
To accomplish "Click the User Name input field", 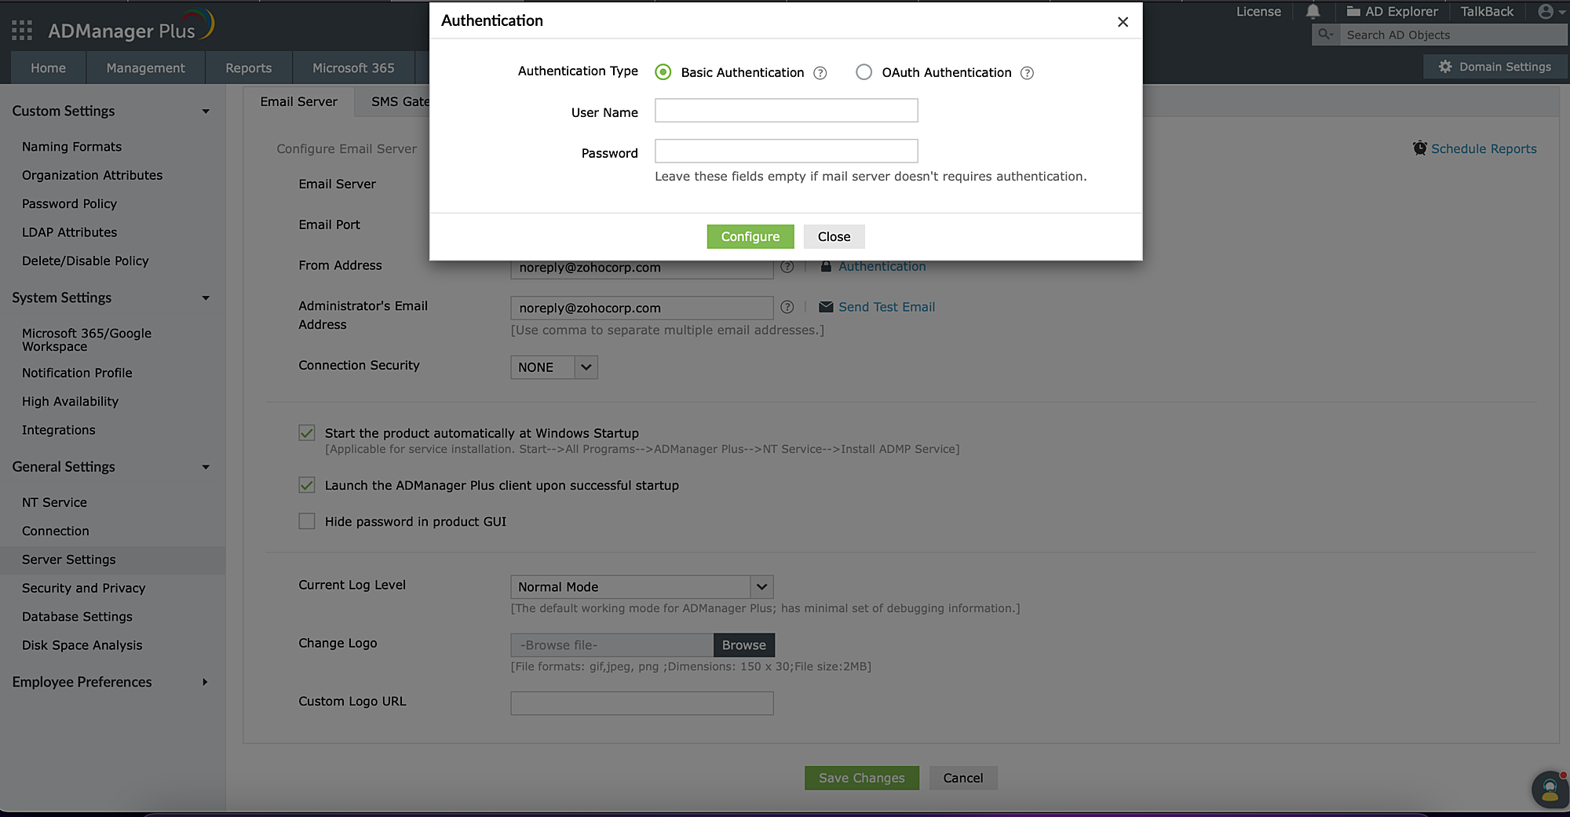I will (x=786, y=111).
